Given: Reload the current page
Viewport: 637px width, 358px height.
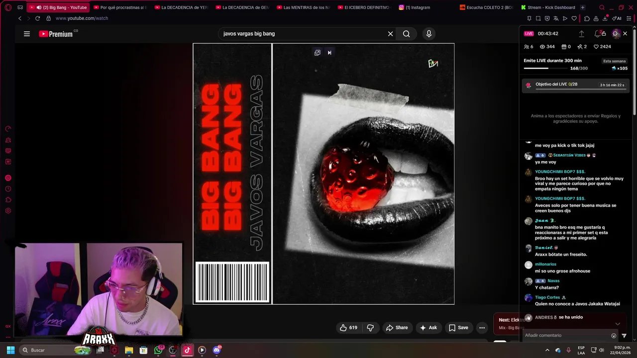Looking at the screenshot, I should [x=37, y=18].
